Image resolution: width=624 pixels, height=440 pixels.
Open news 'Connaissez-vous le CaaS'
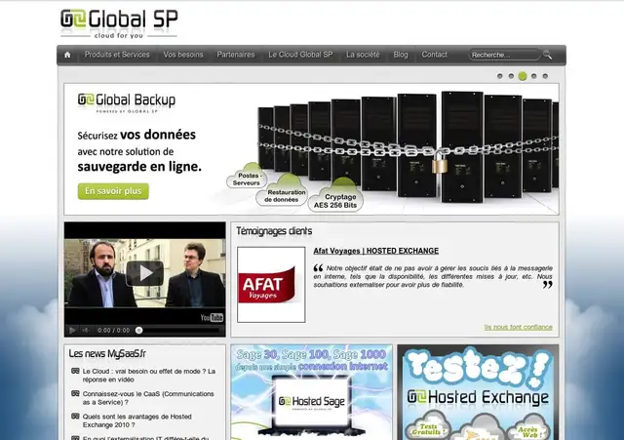coord(148,398)
